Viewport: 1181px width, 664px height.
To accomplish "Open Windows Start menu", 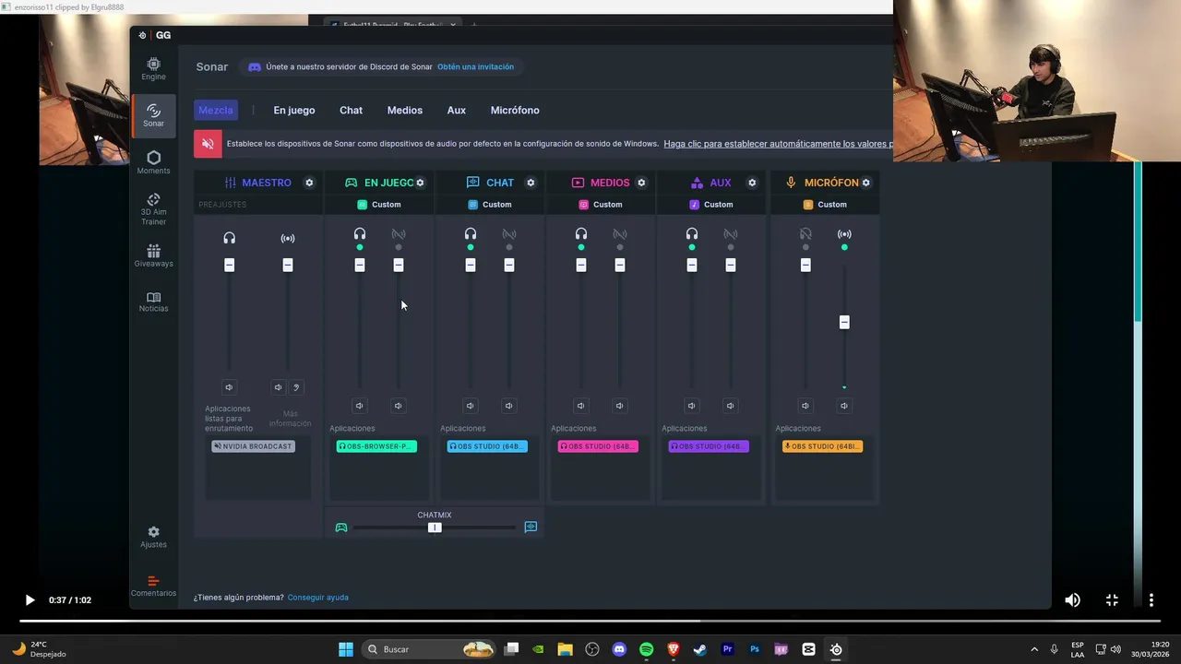I will click(346, 649).
